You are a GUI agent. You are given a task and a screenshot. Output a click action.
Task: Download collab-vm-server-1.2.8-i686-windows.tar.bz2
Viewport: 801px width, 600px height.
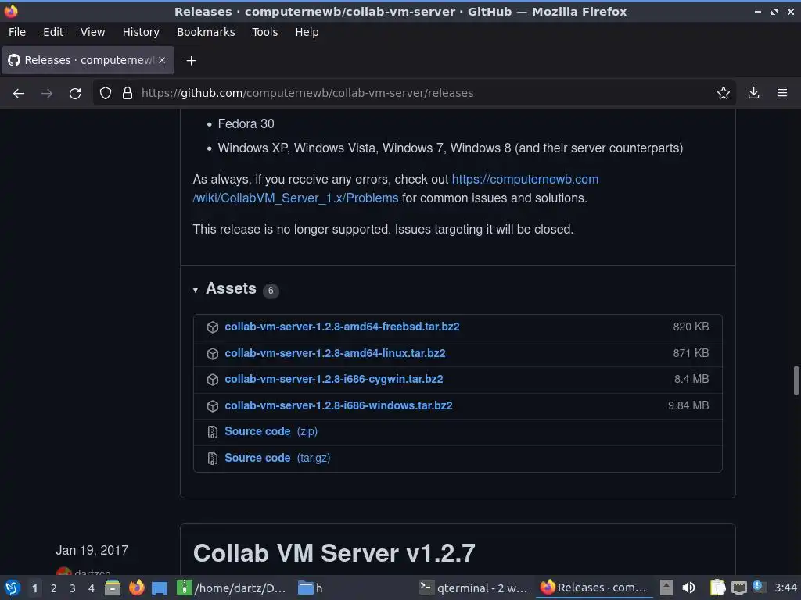[x=338, y=405]
